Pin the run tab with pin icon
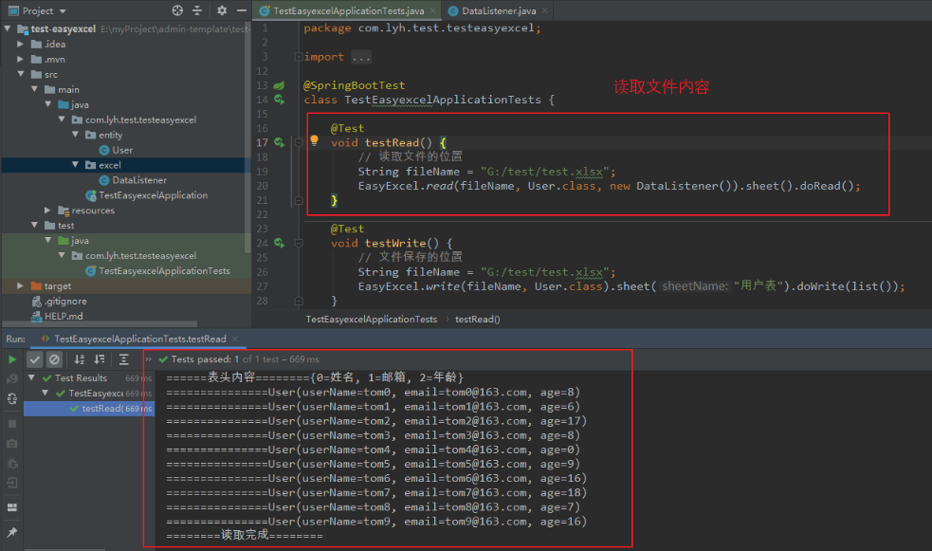 point(12,532)
